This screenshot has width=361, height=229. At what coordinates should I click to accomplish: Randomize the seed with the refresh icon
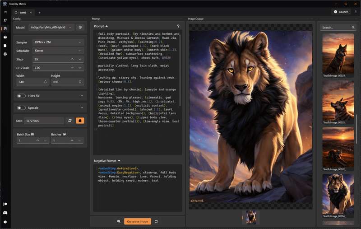click(x=70, y=121)
